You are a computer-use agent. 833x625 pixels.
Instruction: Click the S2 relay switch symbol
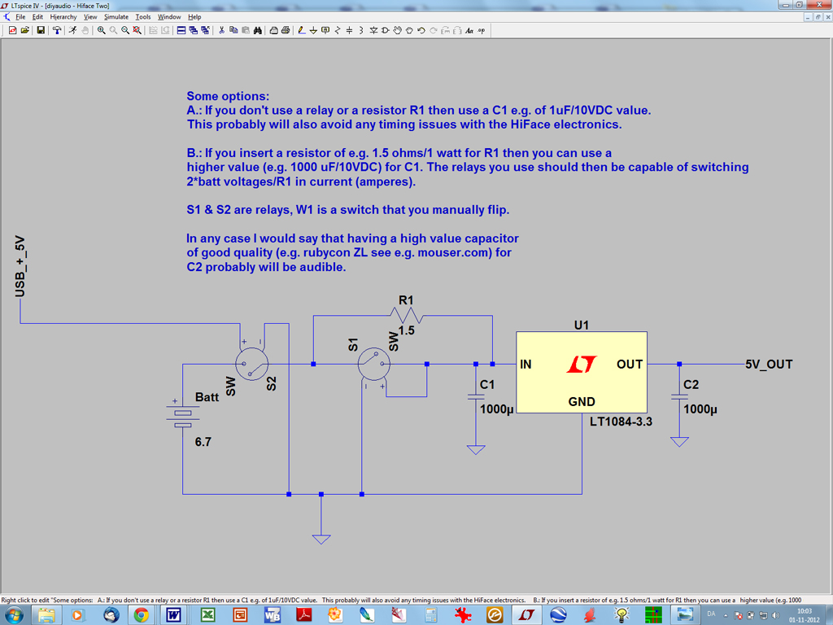click(252, 364)
